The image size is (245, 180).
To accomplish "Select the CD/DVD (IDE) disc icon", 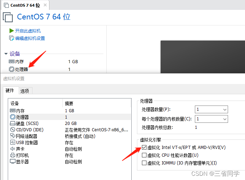I will click(x=13, y=130).
